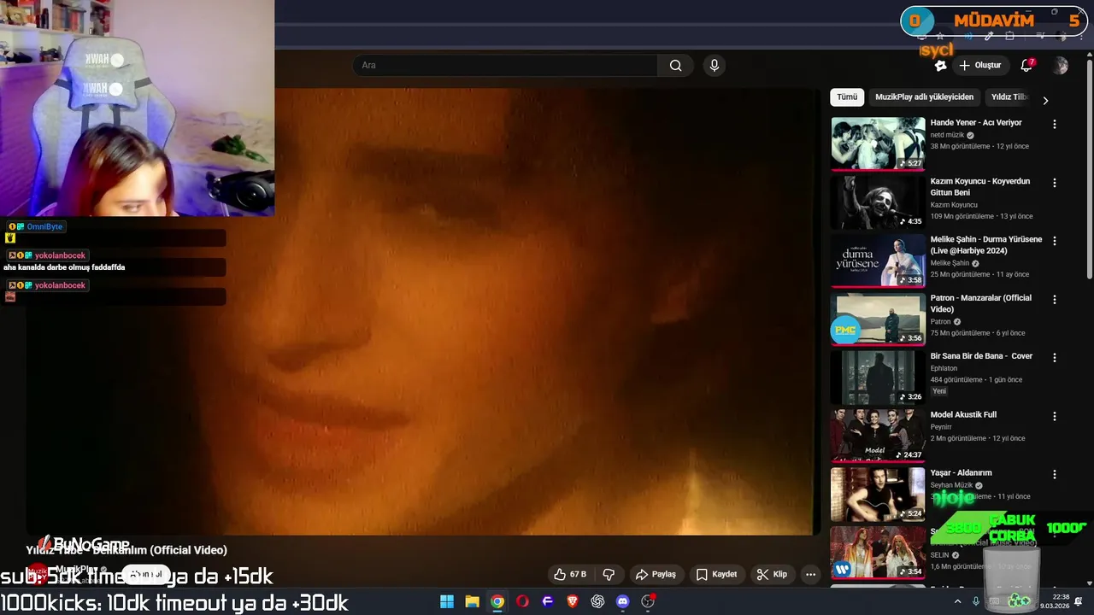Click the Yaşar thumbnail showing 5:24
This screenshot has width=1094, height=615.
pos(878,494)
